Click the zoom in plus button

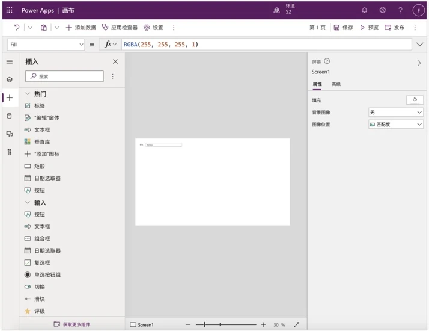coord(263,325)
